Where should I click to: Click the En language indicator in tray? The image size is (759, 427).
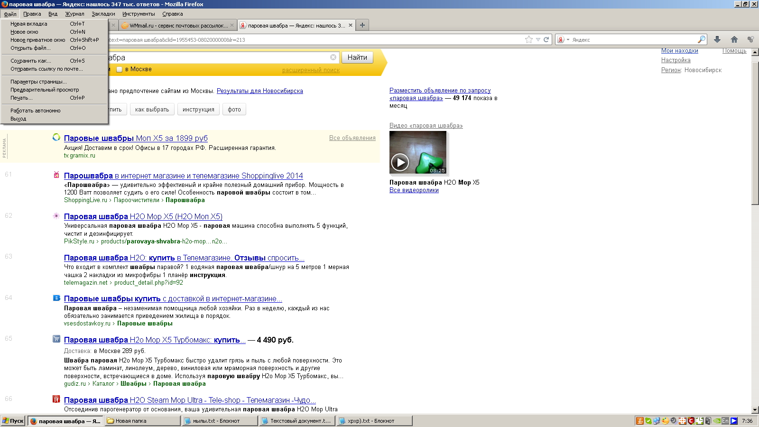(725, 421)
